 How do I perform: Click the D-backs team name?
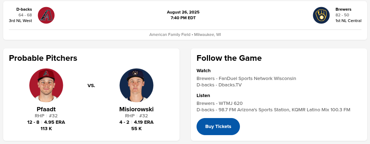coord(24,9)
